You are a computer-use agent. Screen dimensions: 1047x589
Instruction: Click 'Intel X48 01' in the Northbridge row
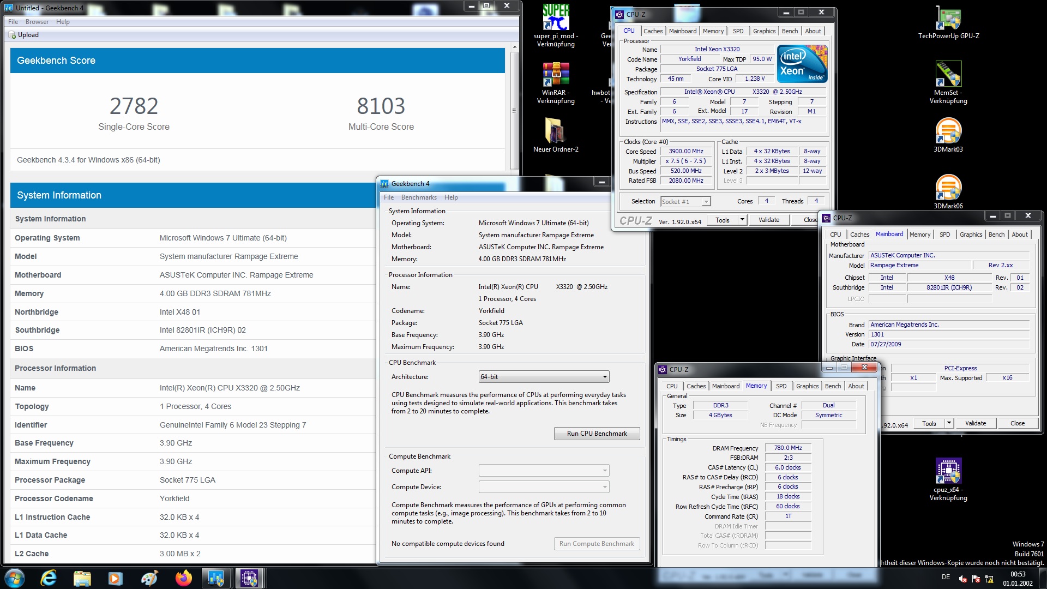[180, 312]
